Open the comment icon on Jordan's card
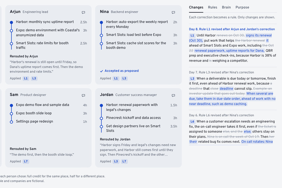The image size is (282, 188). 173,95
